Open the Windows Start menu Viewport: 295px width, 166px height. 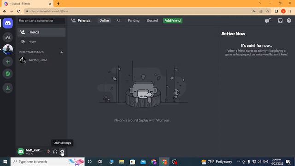pyautogui.click(x=5, y=162)
